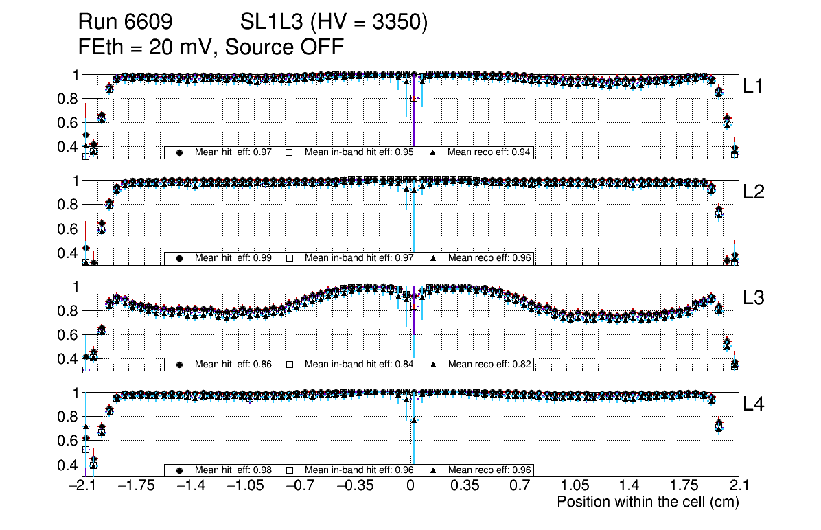
Task: Click the filled circle marker in L2 legend
Action: point(180,258)
